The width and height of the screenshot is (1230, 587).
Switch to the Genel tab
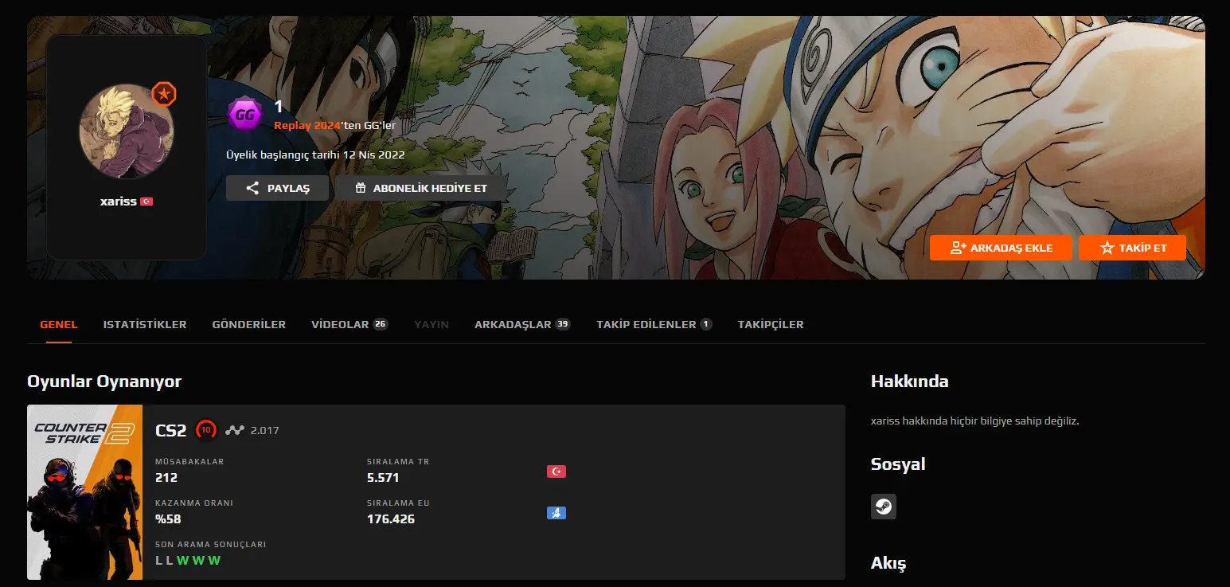point(59,325)
